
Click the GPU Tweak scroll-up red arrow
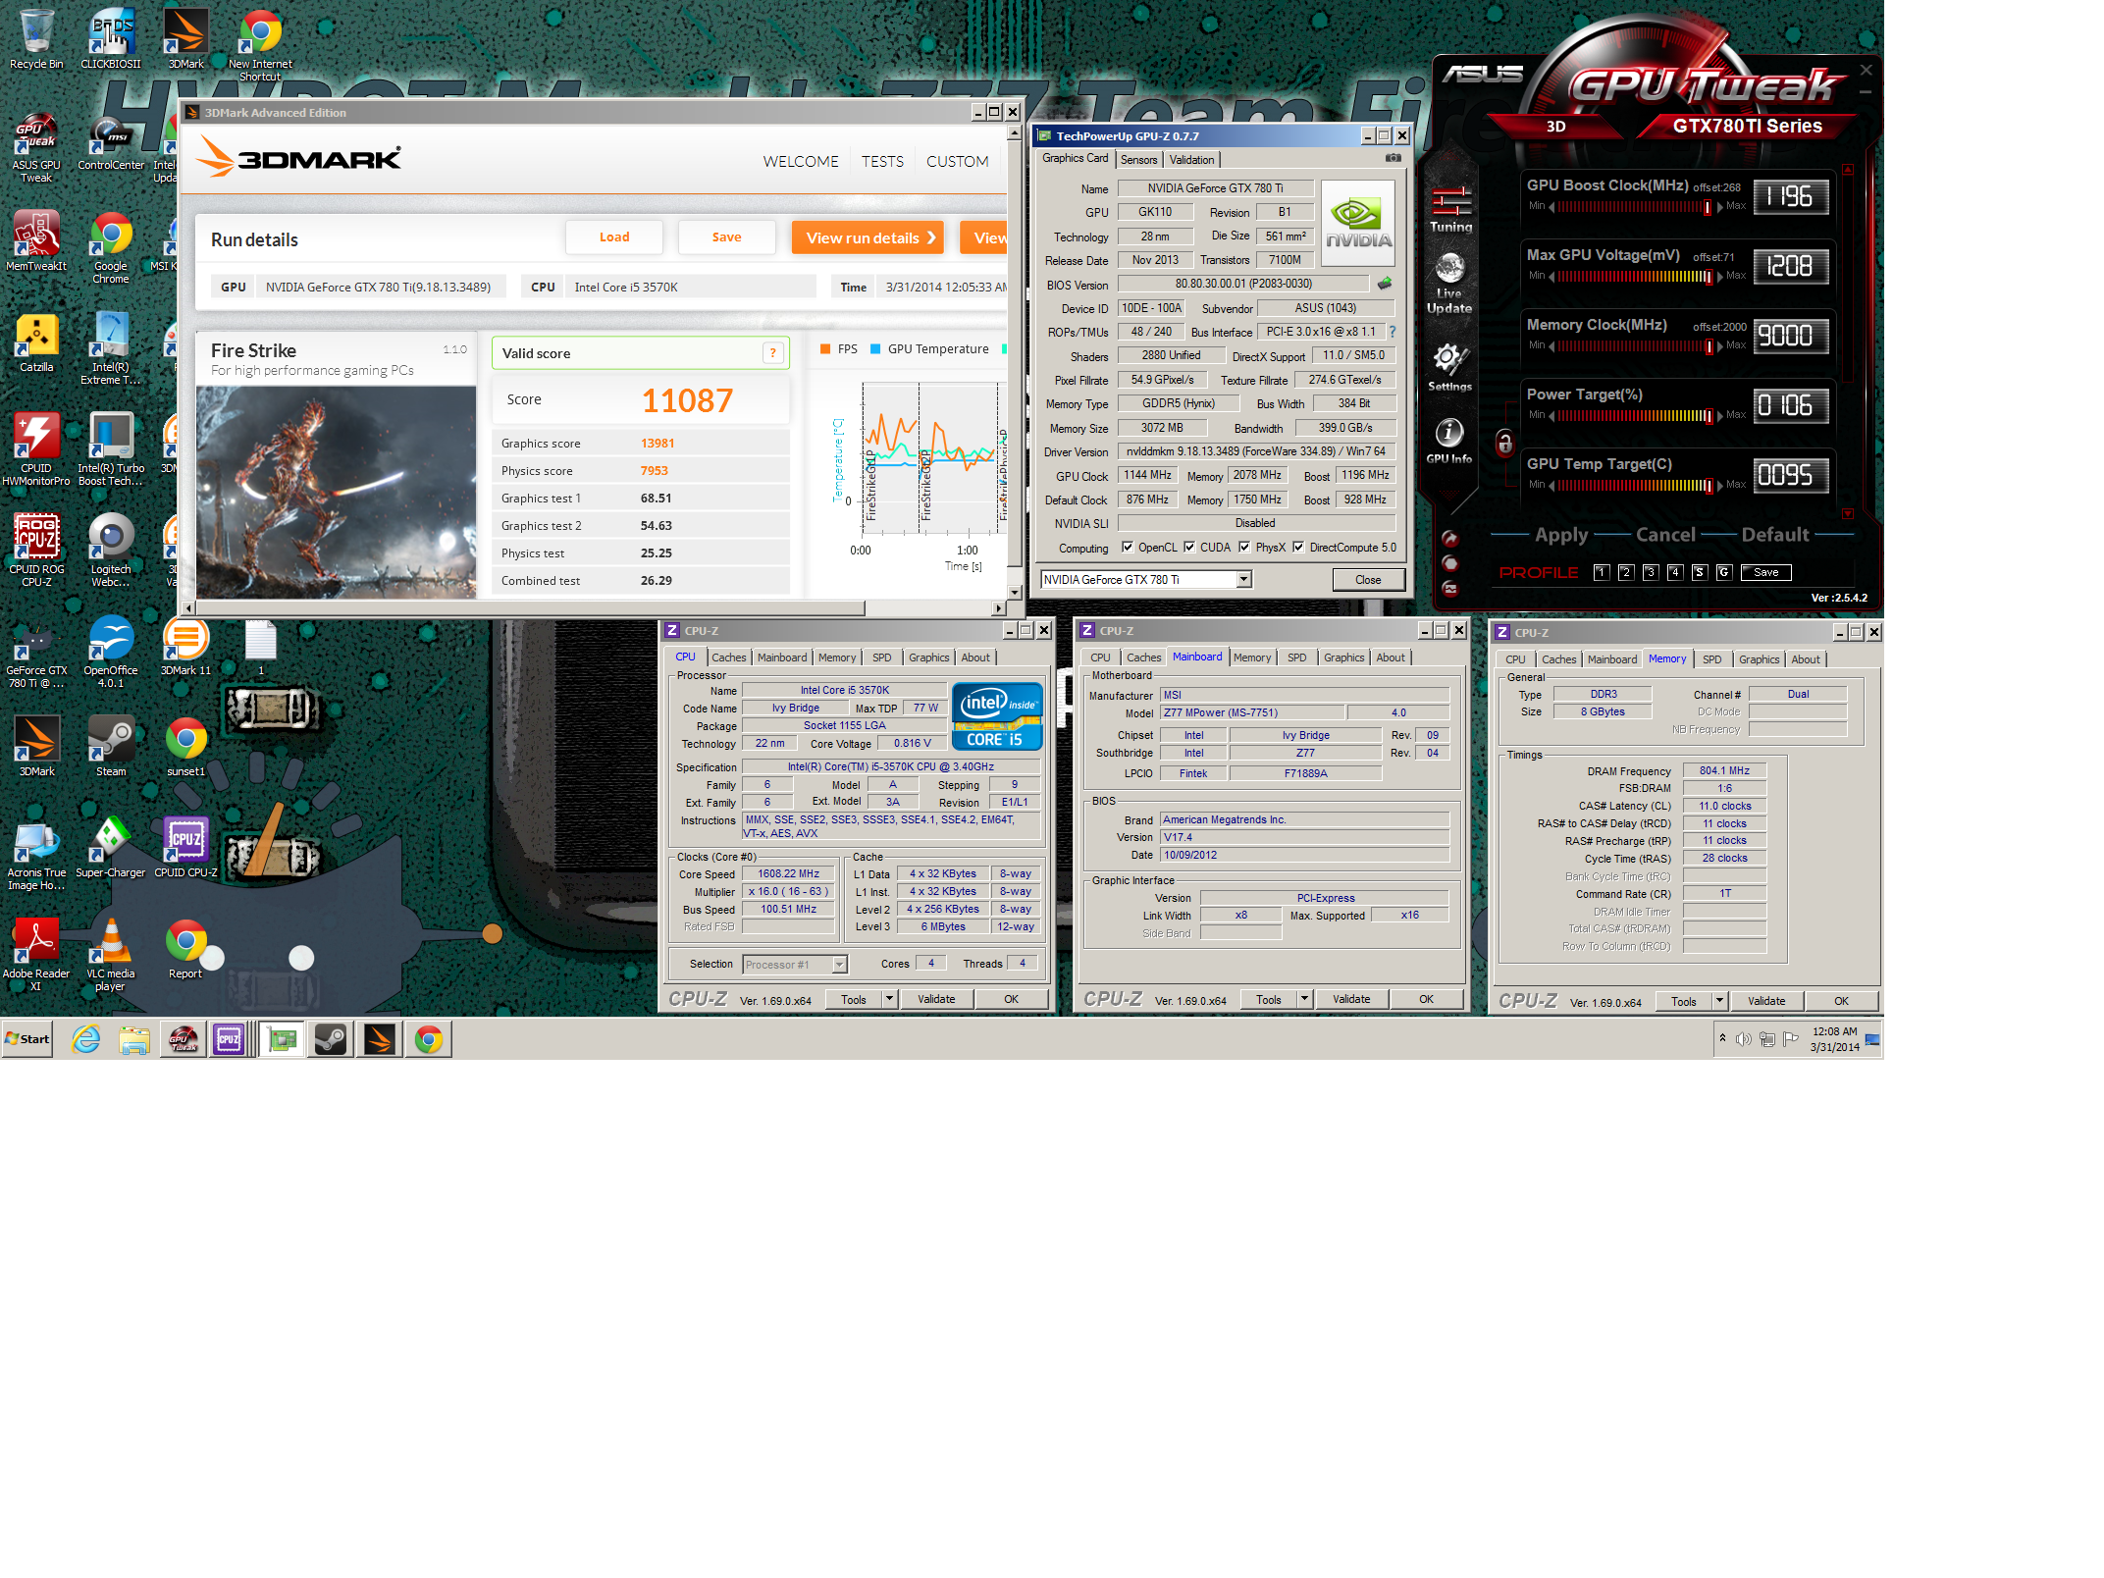[x=1848, y=170]
